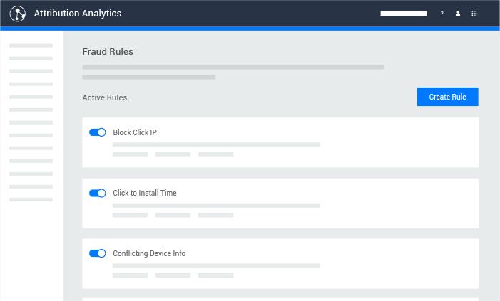500x301 pixels.
Task: Open the apps grid launcher icon
Action: point(474,14)
